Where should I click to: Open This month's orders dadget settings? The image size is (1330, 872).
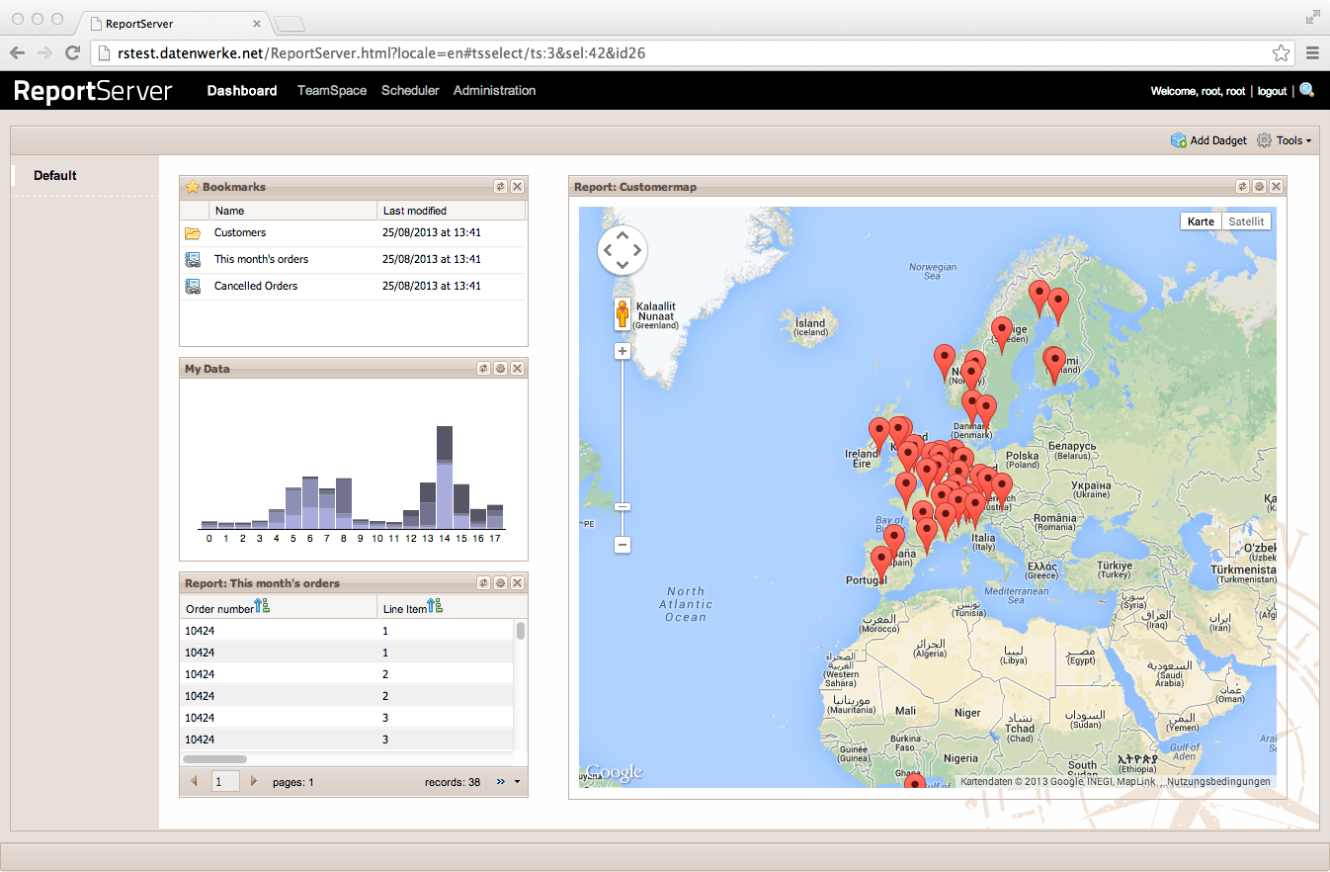click(x=501, y=582)
